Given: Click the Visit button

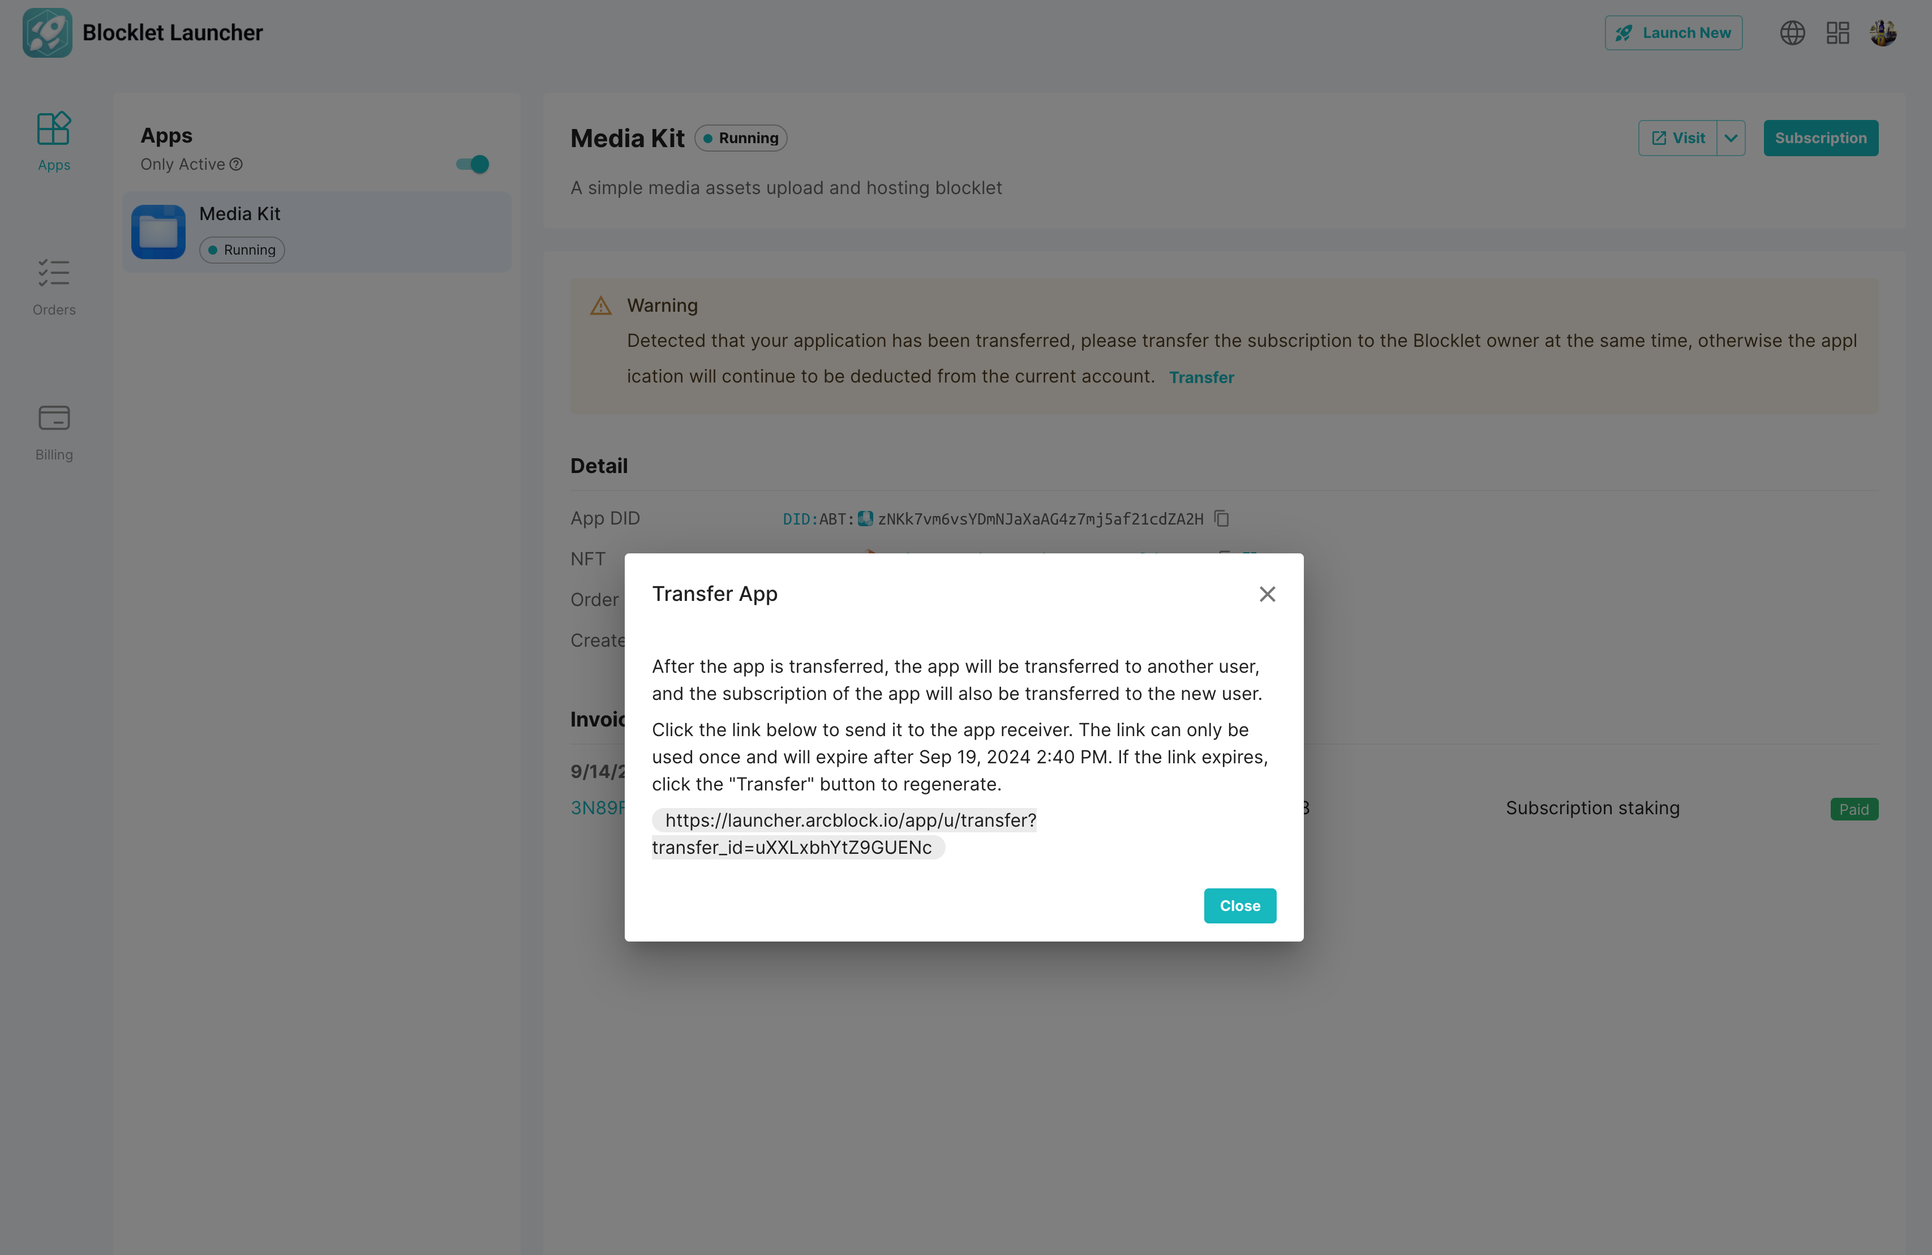Looking at the screenshot, I should 1678,138.
